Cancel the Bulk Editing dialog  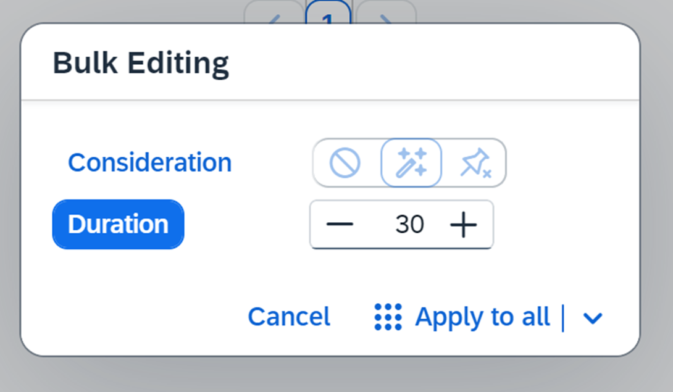click(x=289, y=317)
